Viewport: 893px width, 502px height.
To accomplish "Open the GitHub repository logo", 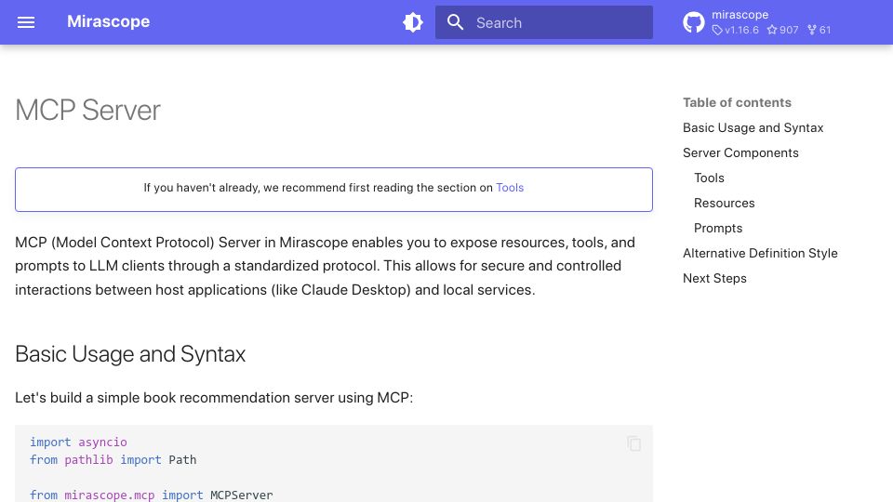I will click(x=694, y=22).
